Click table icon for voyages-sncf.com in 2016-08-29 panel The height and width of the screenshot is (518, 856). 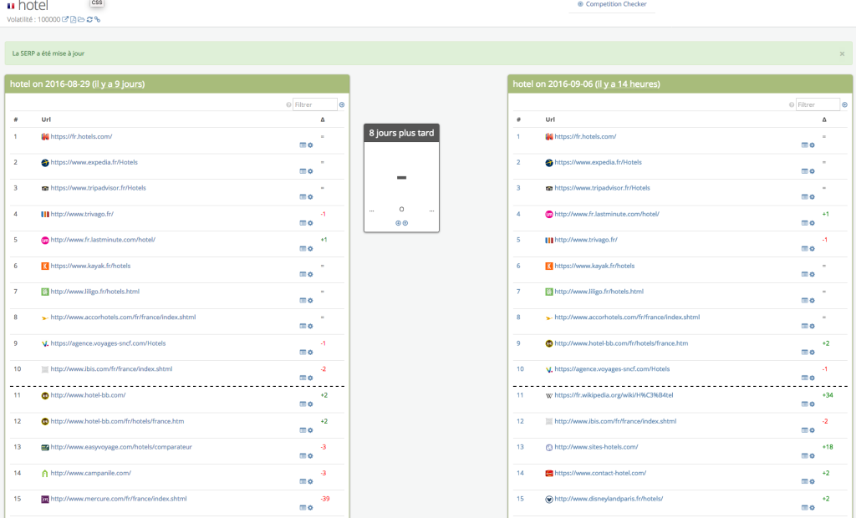(303, 353)
